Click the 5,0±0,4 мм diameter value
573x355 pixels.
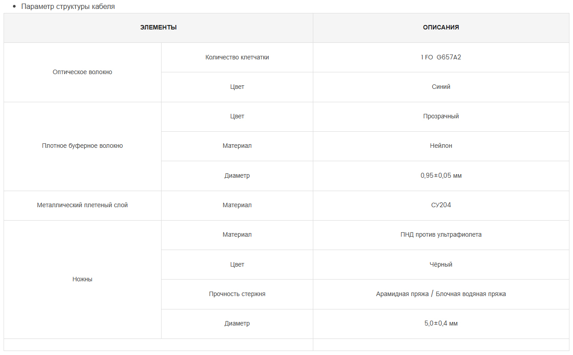point(441,324)
